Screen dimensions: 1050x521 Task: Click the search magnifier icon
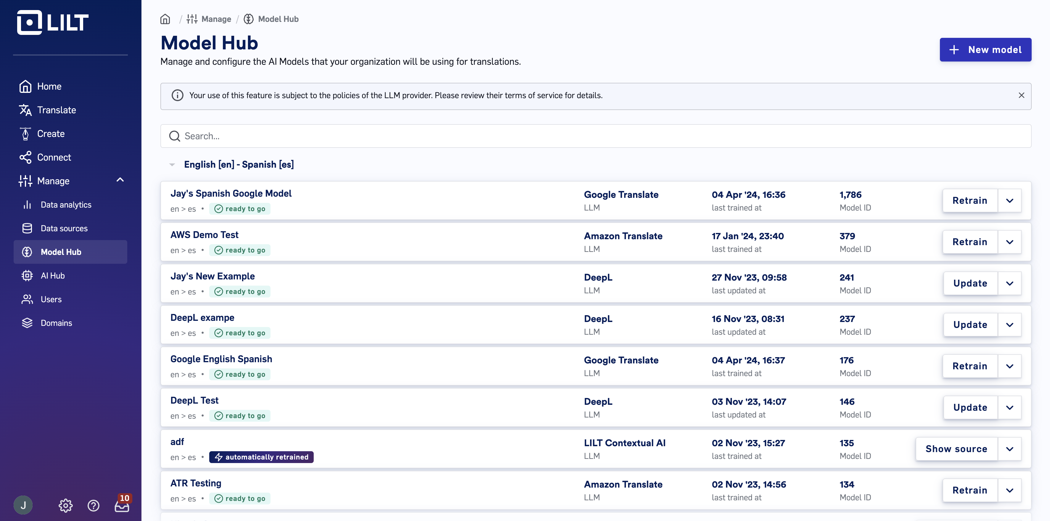(x=175, y=136)
